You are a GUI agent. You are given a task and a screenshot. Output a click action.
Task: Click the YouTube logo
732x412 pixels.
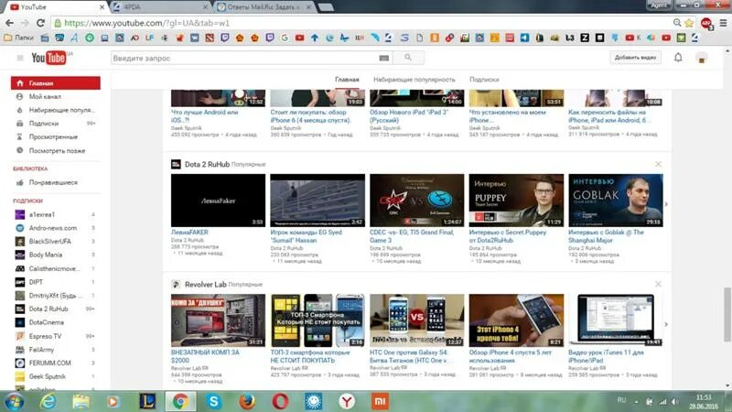pos(50,58)
